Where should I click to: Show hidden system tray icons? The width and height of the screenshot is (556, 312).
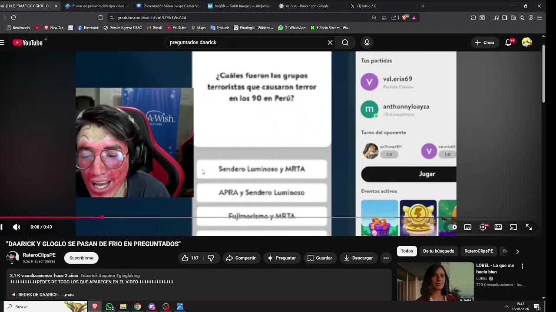pyautogui.click(x=506, y=307)
